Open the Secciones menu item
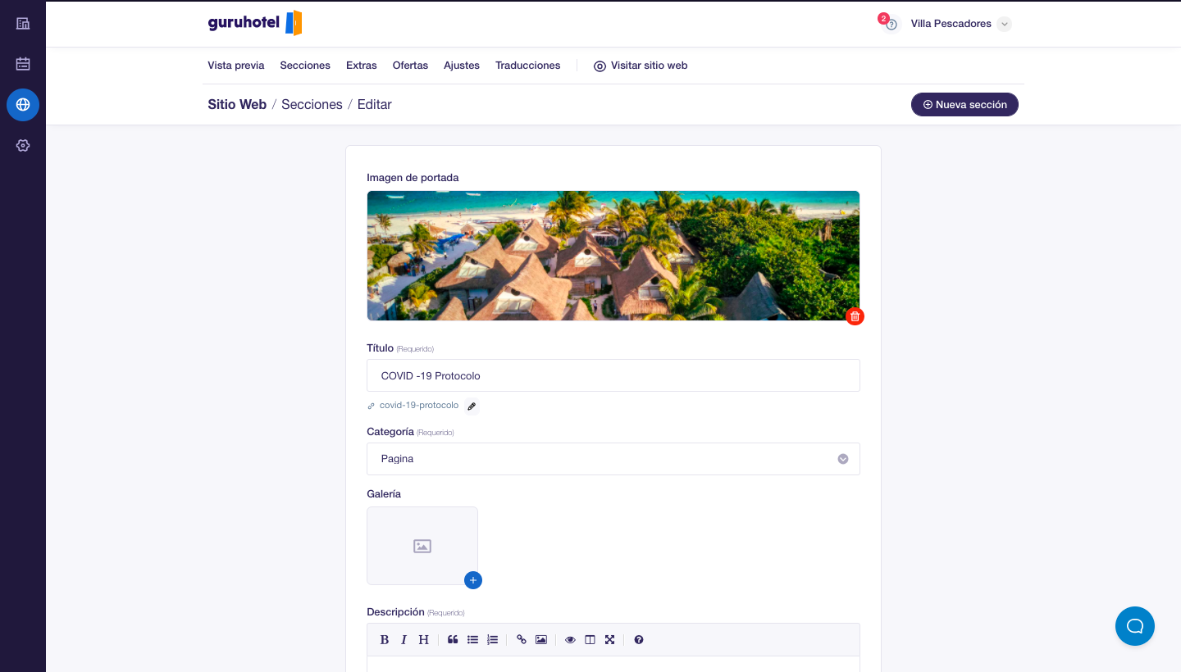The image size is (1181, 672). tap(305, 66)
